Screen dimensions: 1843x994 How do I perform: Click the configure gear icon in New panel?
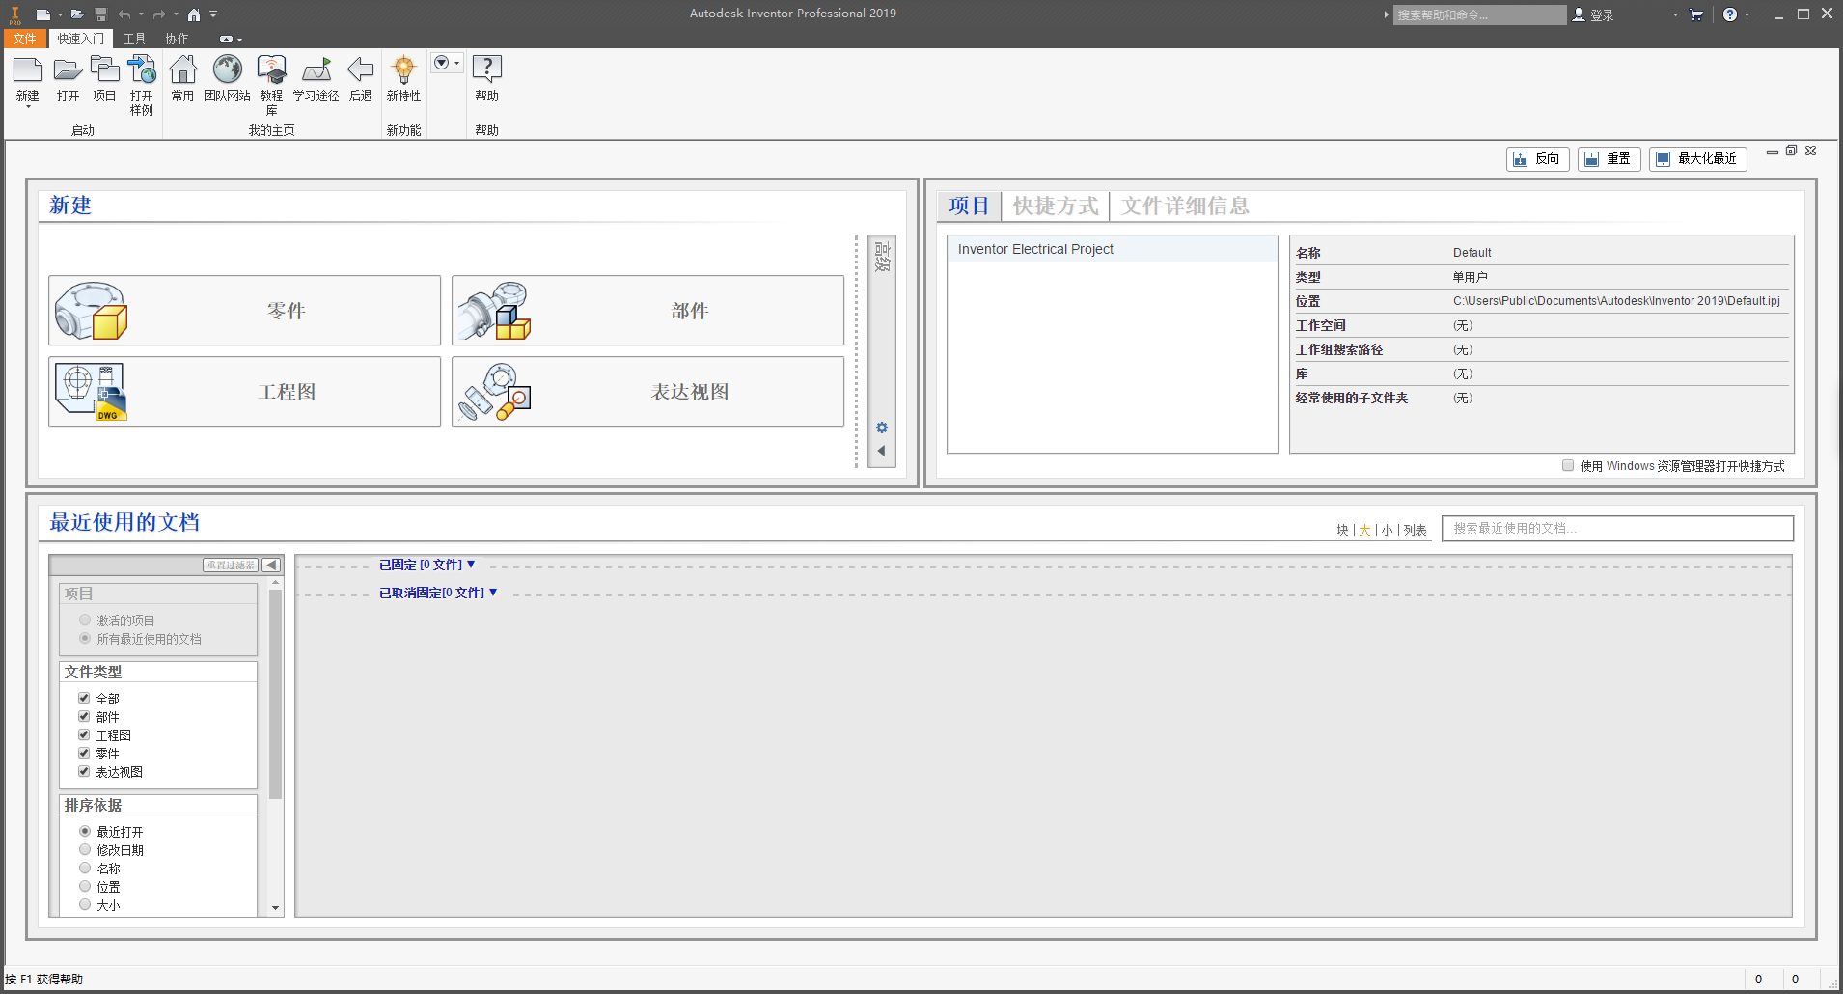(x=882, y=428)
